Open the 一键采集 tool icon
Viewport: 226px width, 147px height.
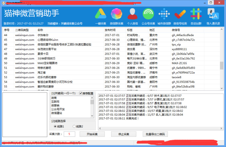(101, 14)
